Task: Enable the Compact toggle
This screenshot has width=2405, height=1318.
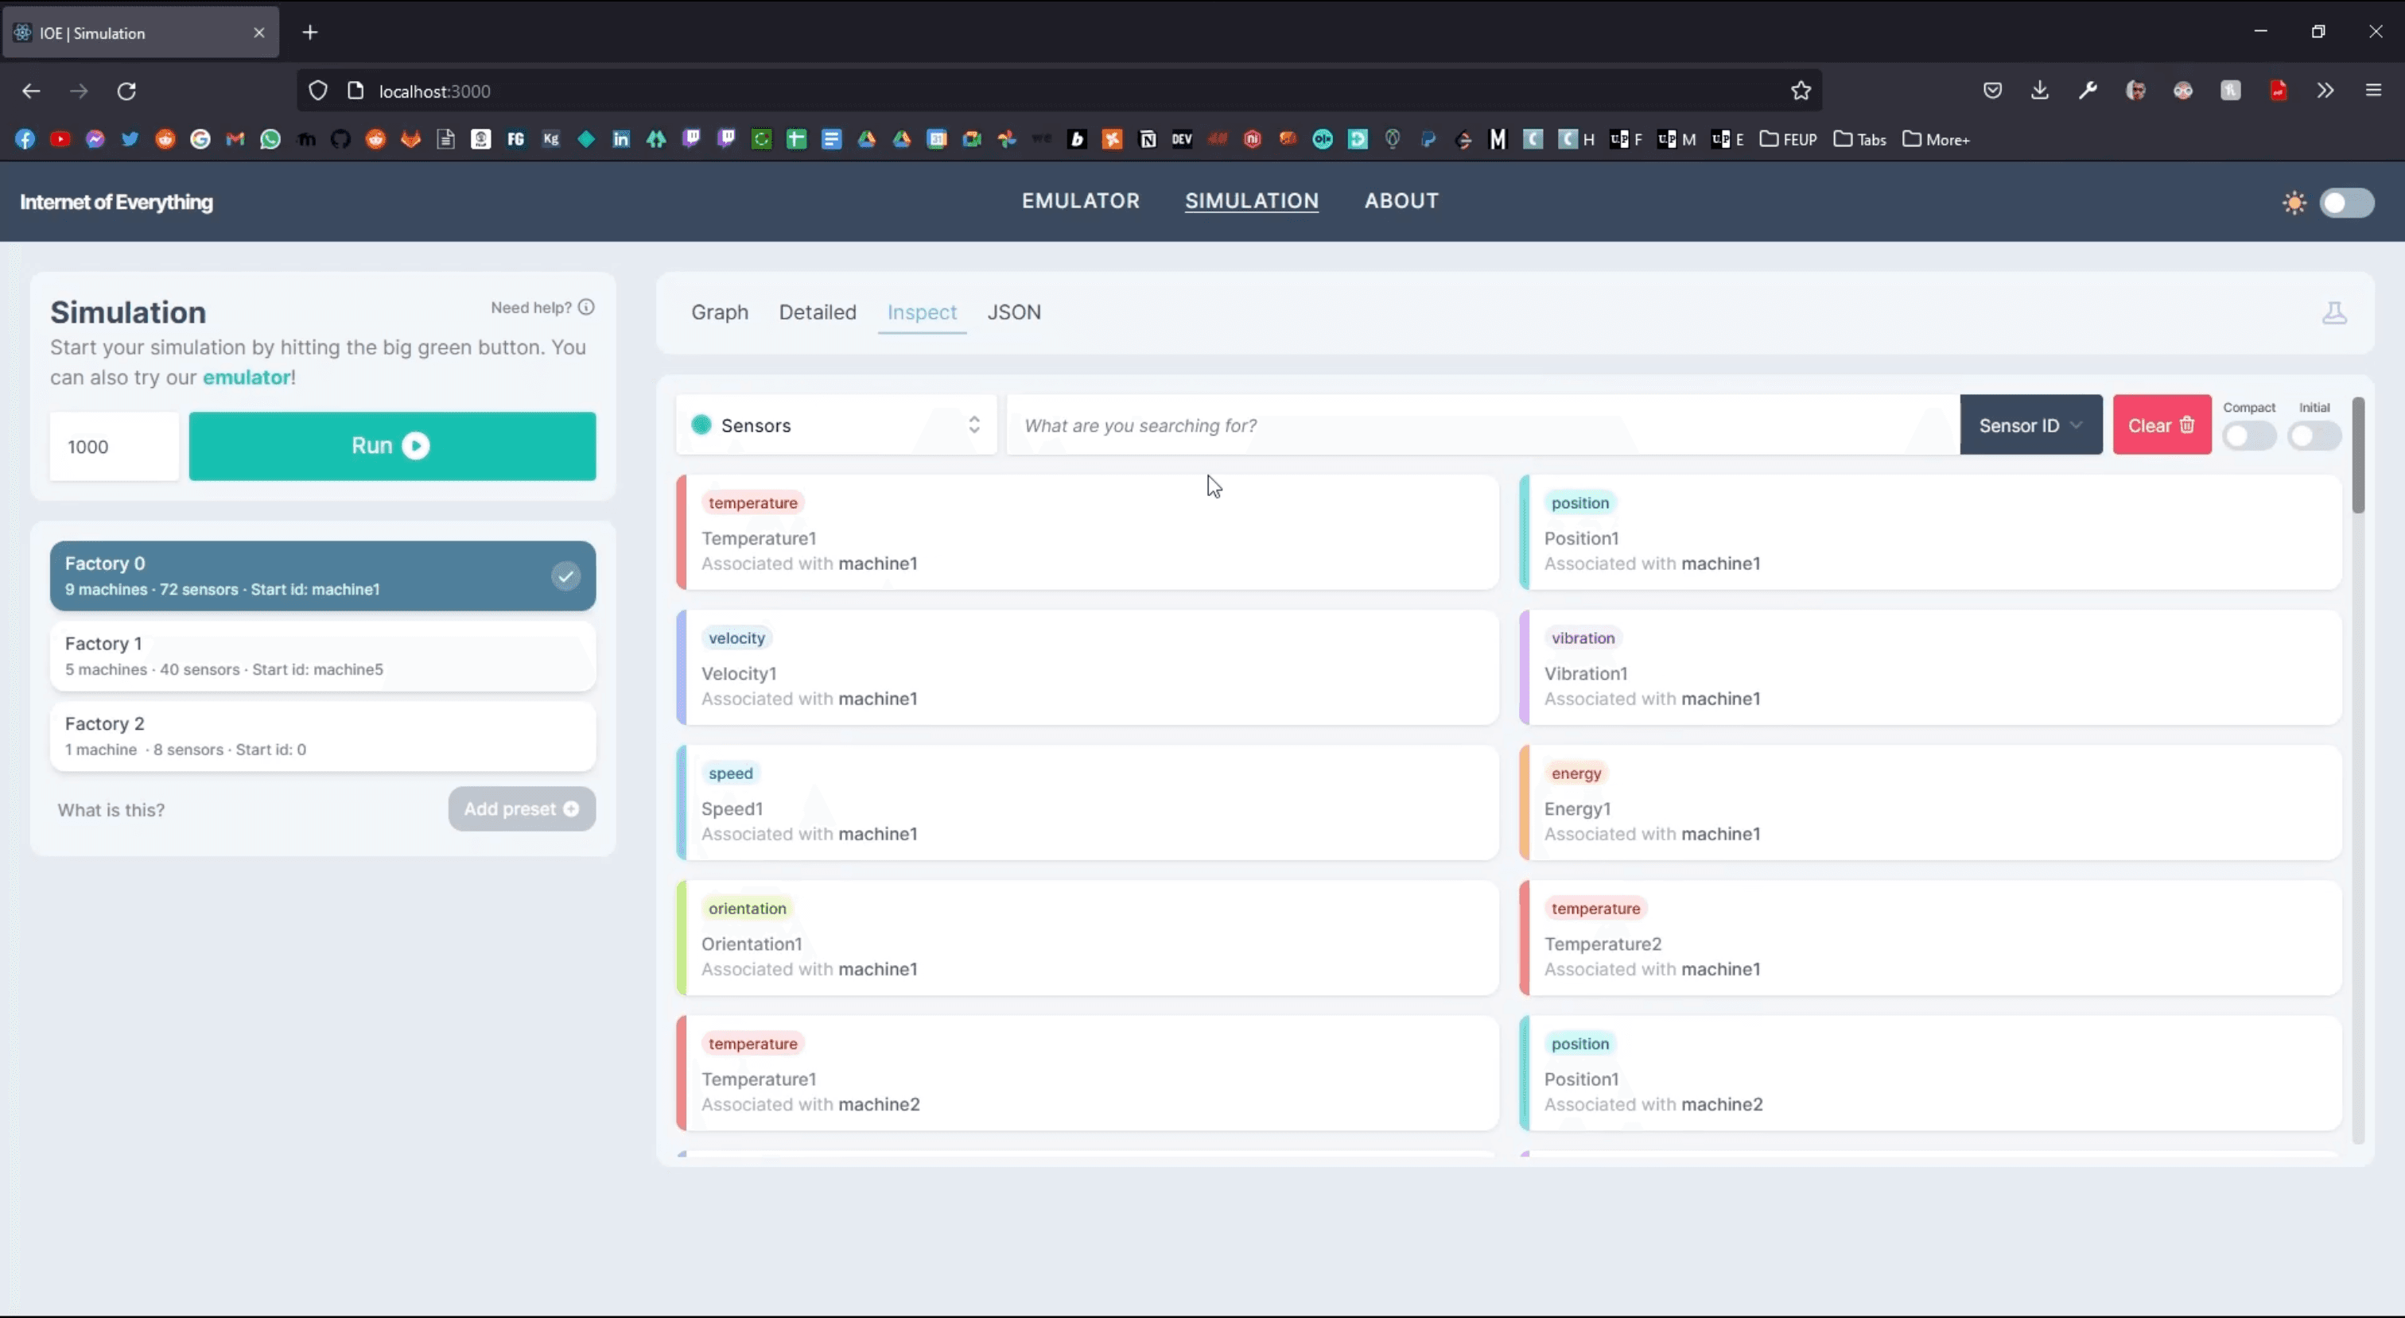Action: [x=2248, y=435]
